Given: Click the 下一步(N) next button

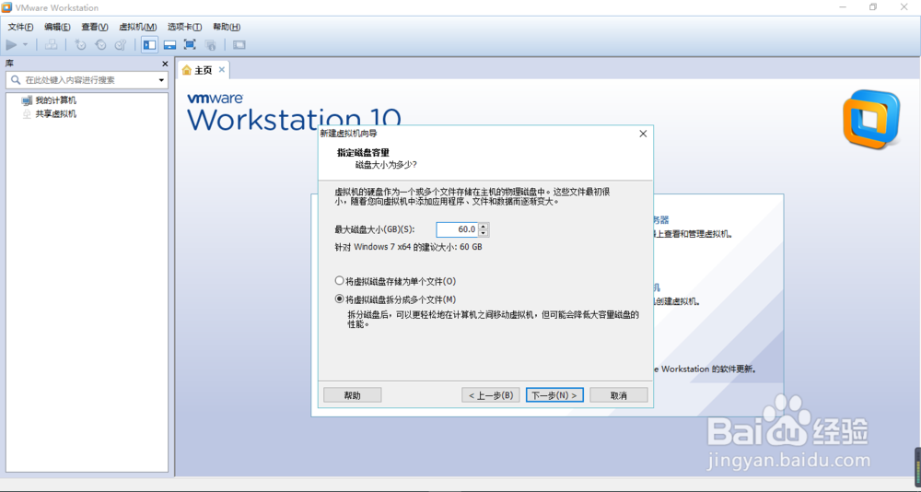Looking at the screenshot, I should point(554,395).
